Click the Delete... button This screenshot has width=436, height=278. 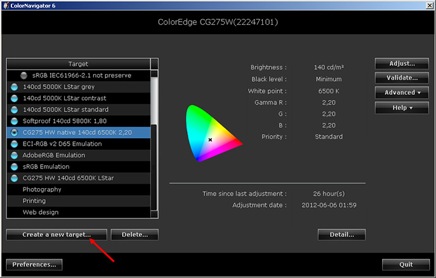pyautogui.click(x=135, y=235)
